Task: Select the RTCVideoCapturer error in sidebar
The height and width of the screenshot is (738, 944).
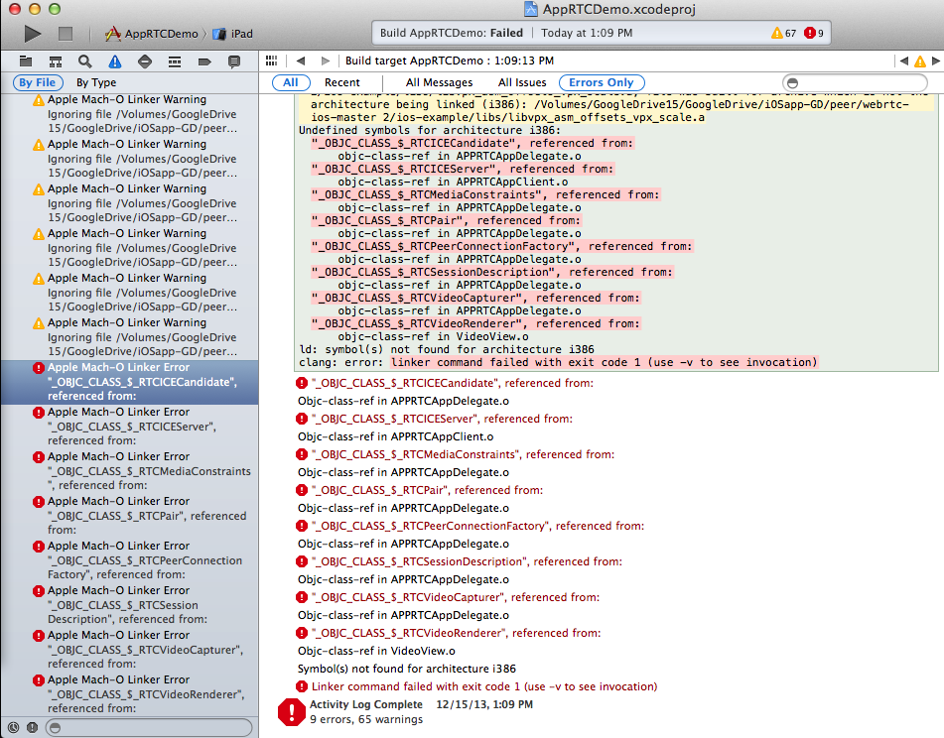Action: pyautogui.click(x=130, y=649)
